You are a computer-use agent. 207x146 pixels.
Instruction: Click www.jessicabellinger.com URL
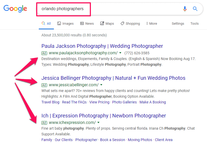pos(74,85)
